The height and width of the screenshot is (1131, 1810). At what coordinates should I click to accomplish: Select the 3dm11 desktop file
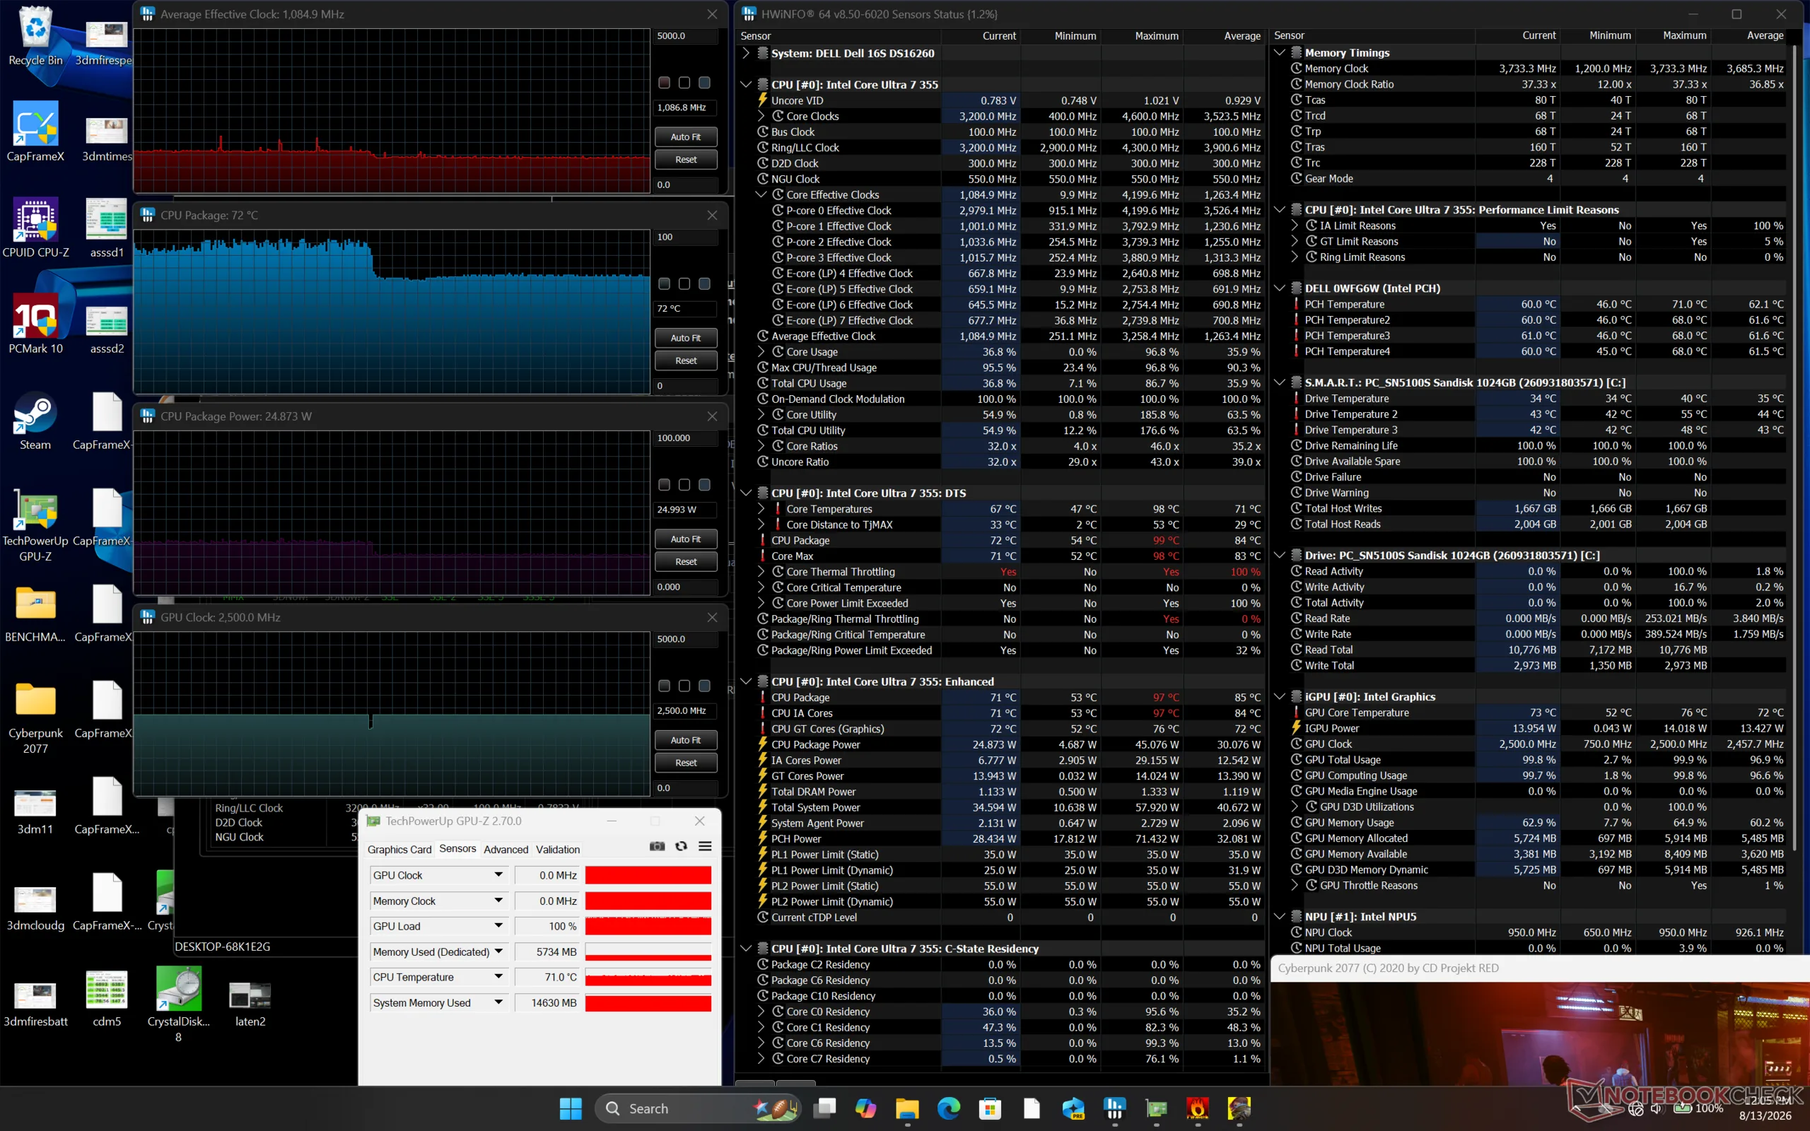(35, 811)
